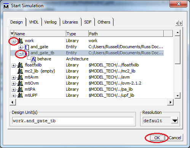Expand the mtiOvm library
The image size is (190, 148).
(13, 83)
